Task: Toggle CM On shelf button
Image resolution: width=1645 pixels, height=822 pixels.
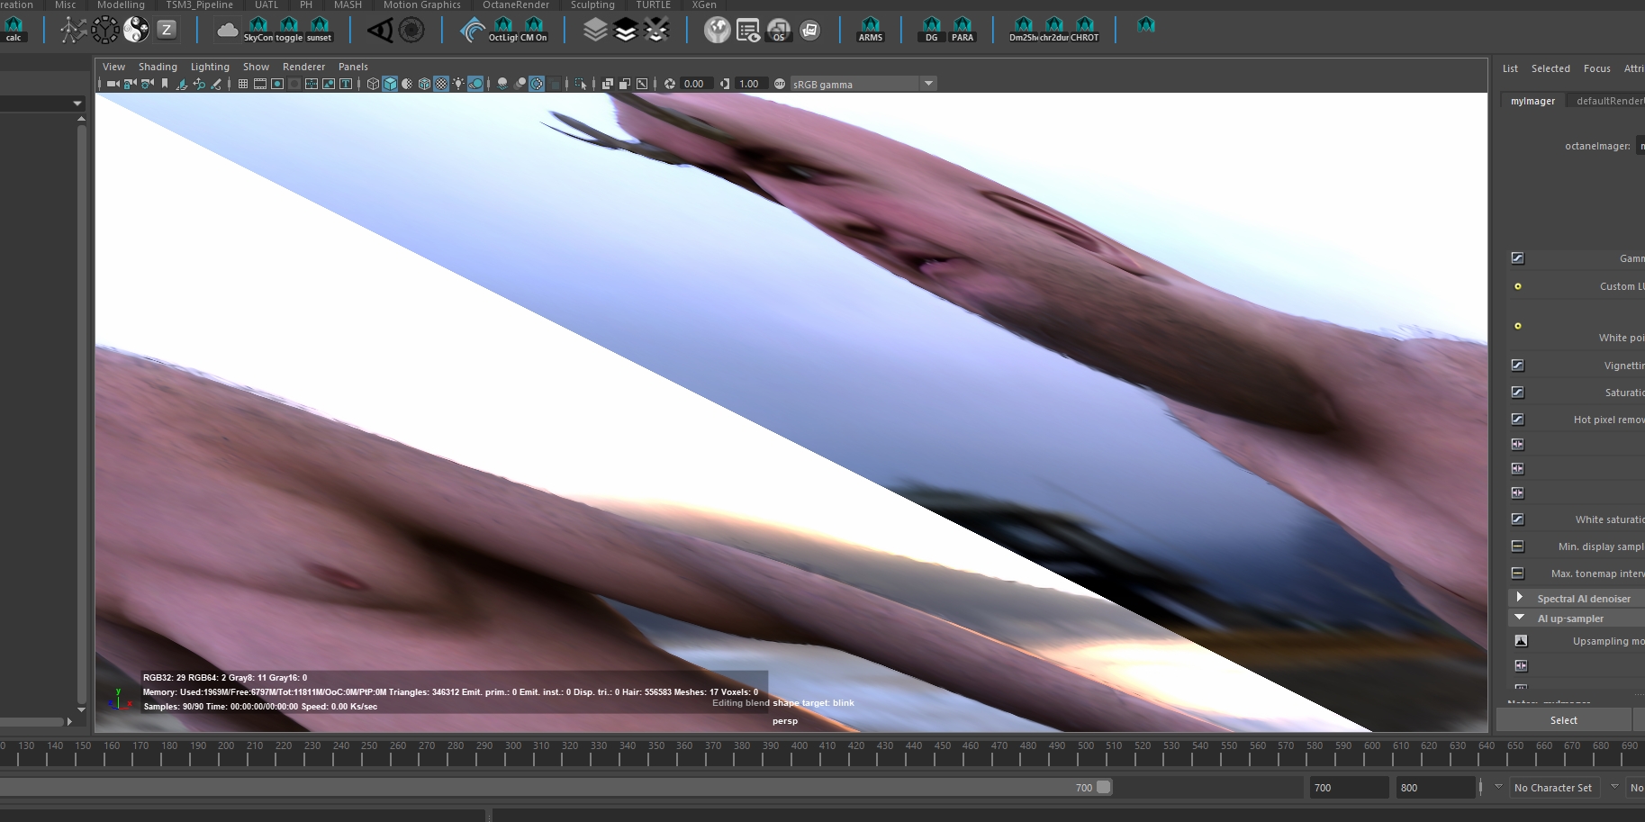Action: tap(534, 30)
